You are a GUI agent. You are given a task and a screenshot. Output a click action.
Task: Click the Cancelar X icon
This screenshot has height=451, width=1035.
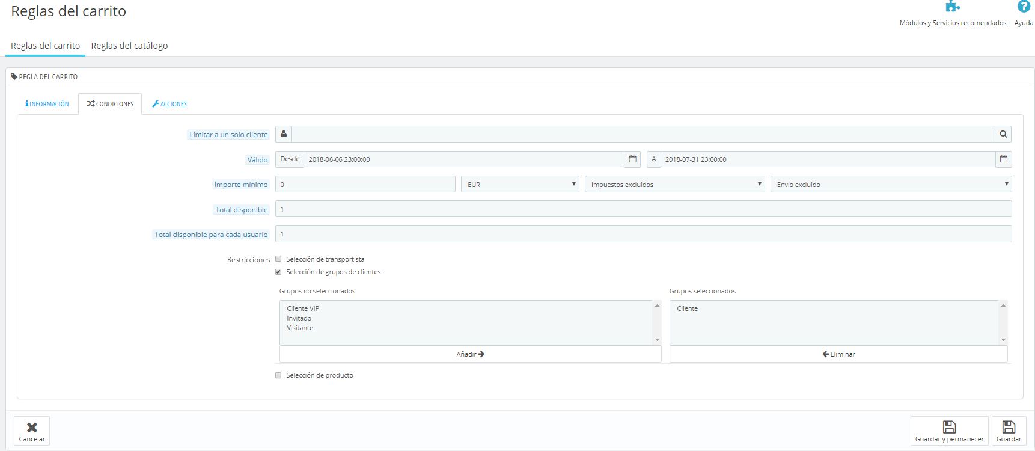[32, 428]
